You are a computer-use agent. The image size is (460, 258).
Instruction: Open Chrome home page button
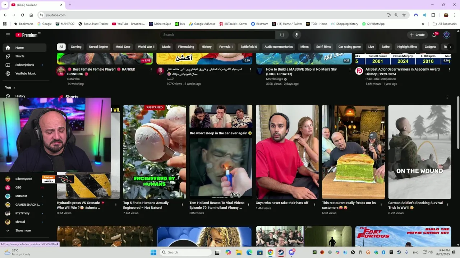31,15
